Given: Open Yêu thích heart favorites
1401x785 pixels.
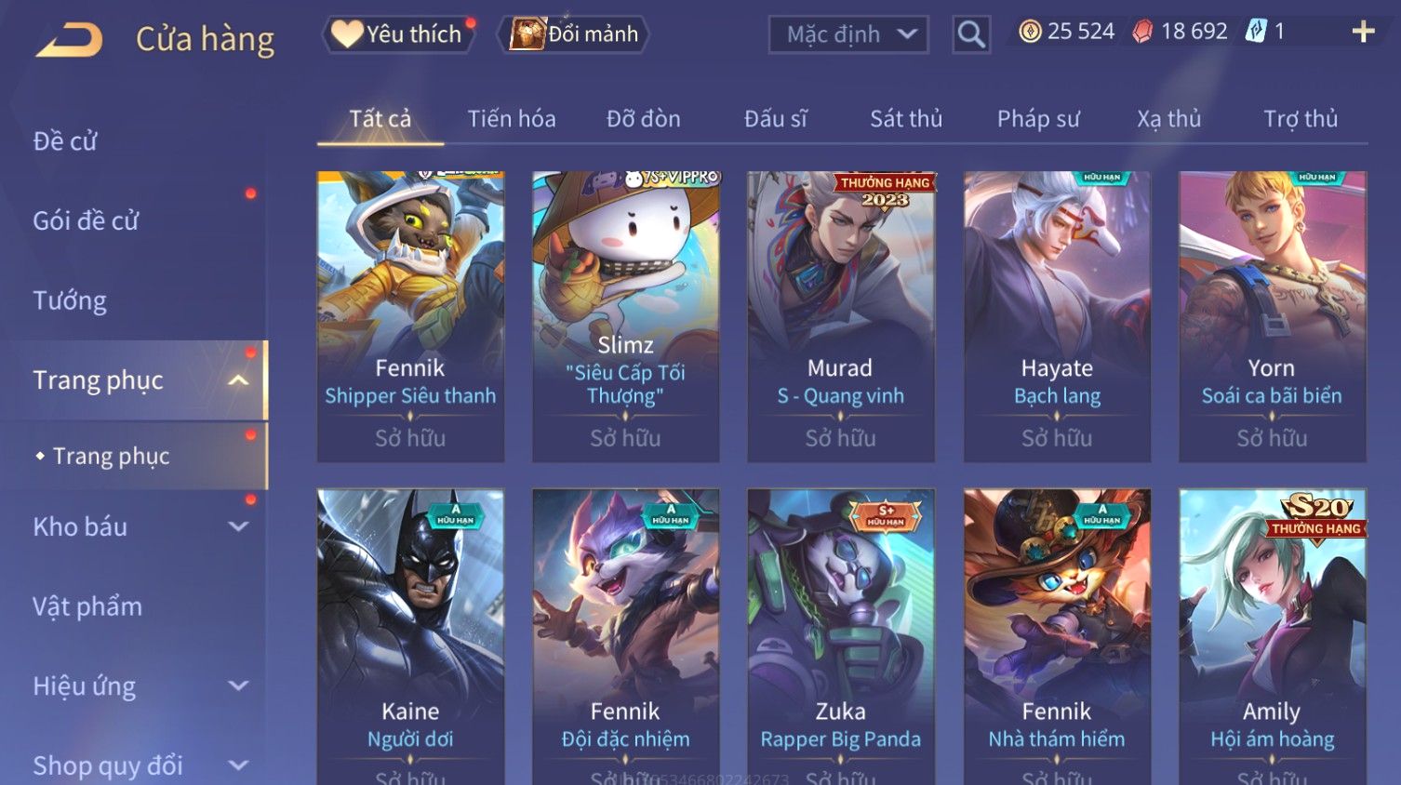Looking at the screenshot, I should [x=397, y=34].
